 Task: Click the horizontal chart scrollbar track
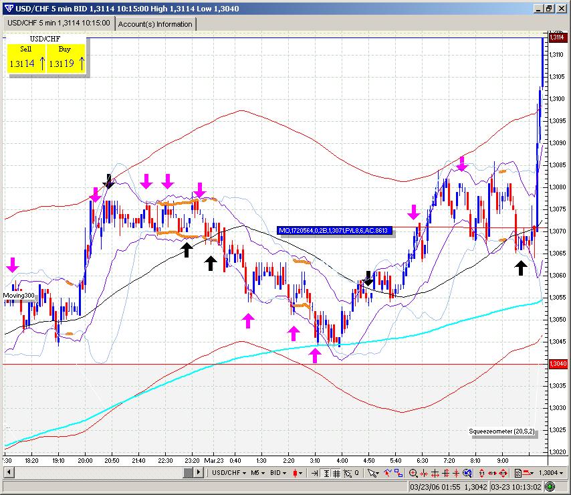coord(94,473)
